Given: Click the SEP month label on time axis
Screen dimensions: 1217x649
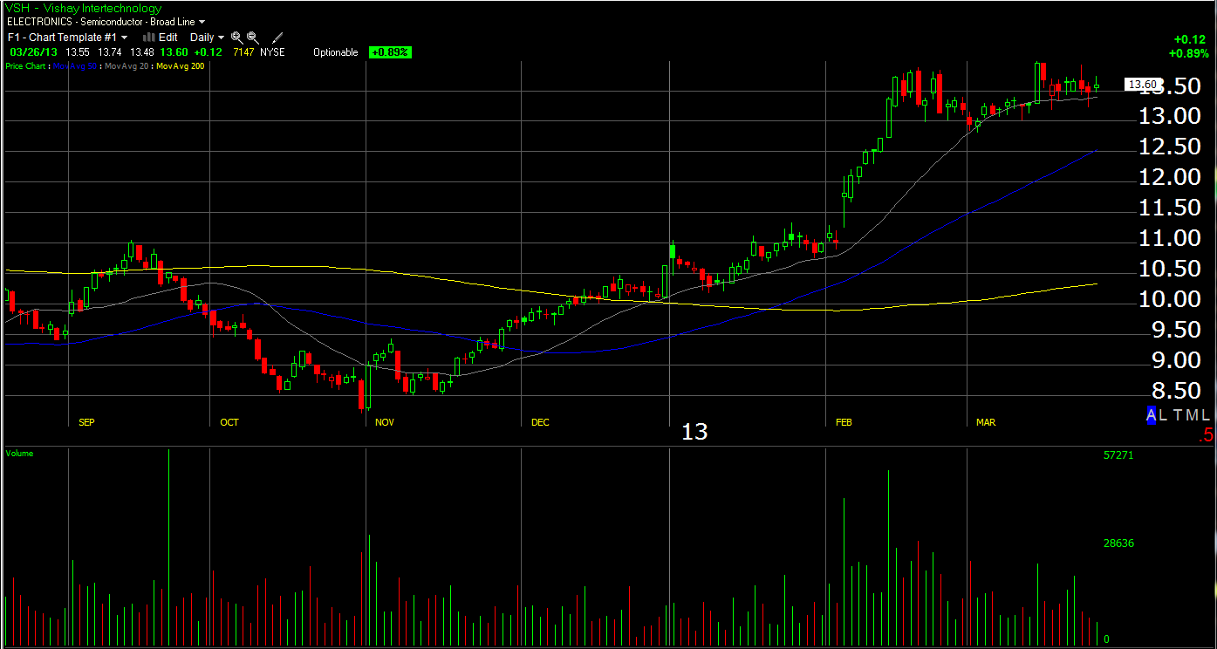Looking at the screenshot, I should point(86,422).
